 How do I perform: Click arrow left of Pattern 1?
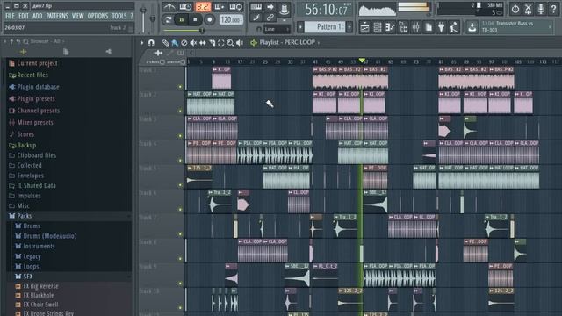tap(300, 27)
